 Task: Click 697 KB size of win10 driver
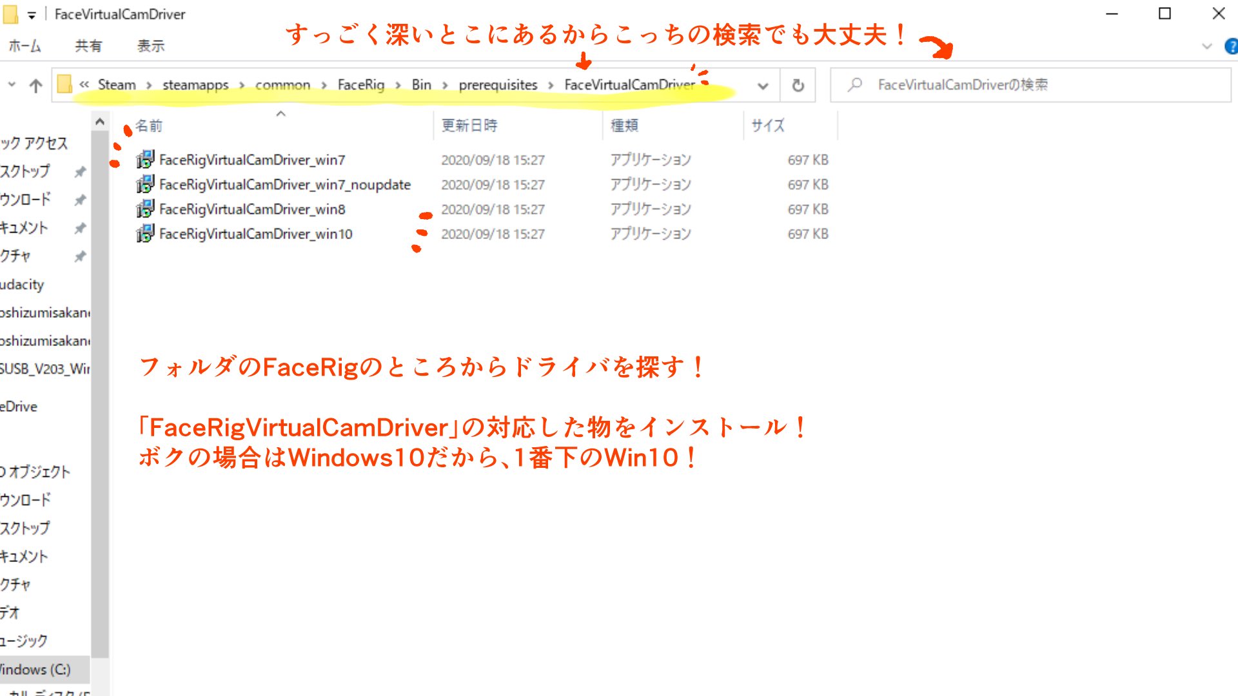point(808,234)
